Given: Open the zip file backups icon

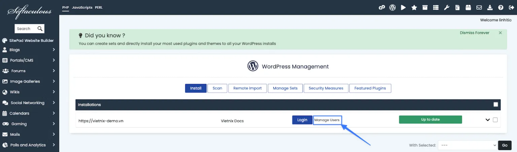Looking at the screenshot, I should click(457, 7).
